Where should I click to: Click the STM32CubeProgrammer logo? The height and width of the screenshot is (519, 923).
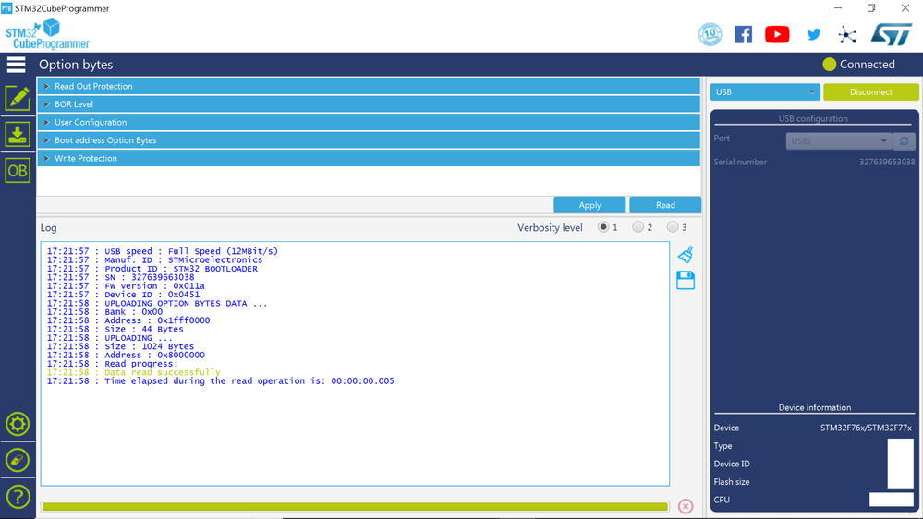pyautogui.click(x=48, y=34)
